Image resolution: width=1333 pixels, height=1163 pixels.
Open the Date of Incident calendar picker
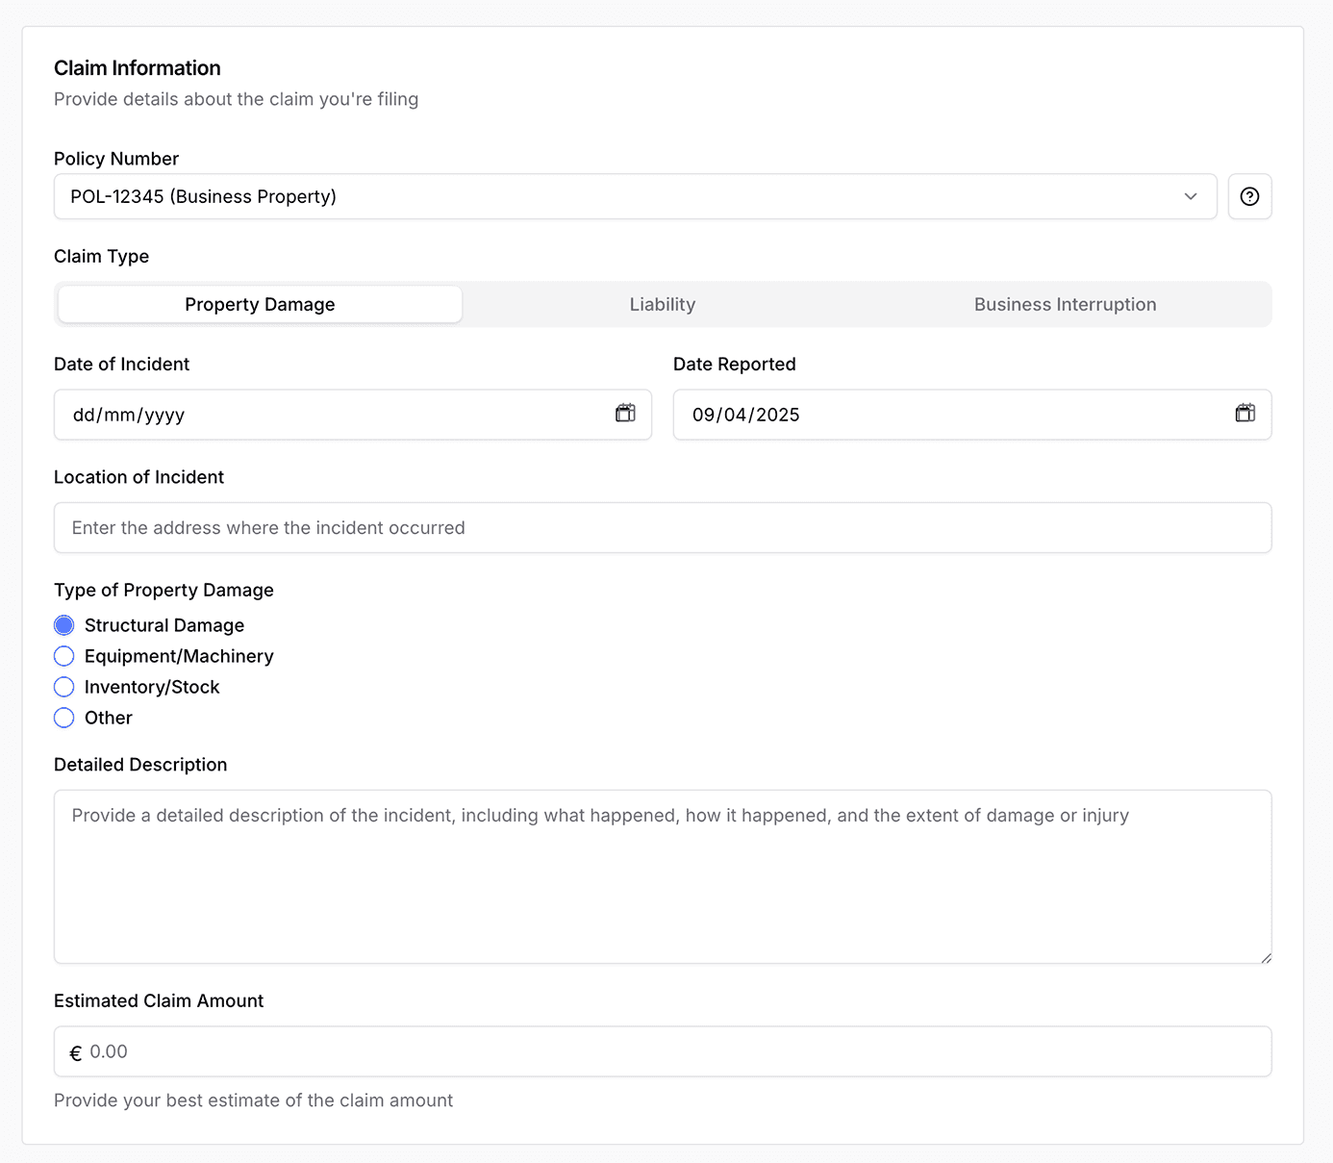[625, 414]
